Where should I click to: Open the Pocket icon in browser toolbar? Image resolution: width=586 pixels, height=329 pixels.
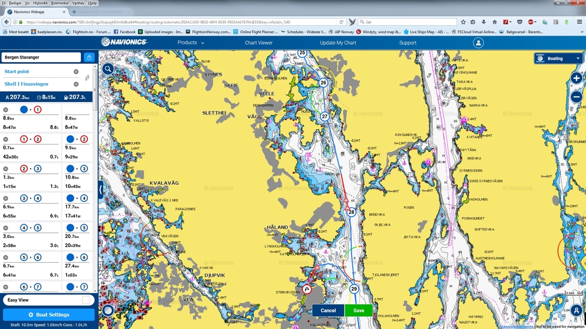tap(519, 22)
